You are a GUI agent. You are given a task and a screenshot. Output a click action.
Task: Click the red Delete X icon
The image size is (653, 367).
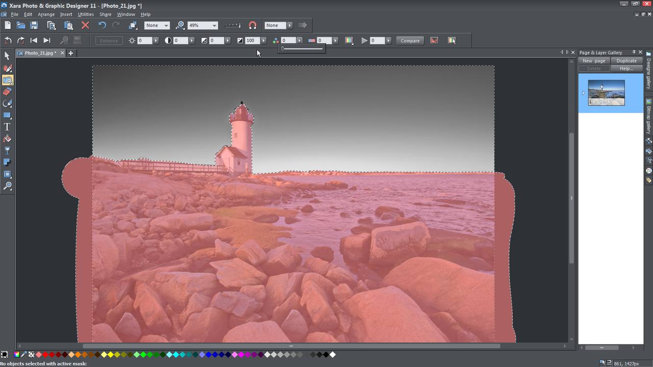(85, 25)
